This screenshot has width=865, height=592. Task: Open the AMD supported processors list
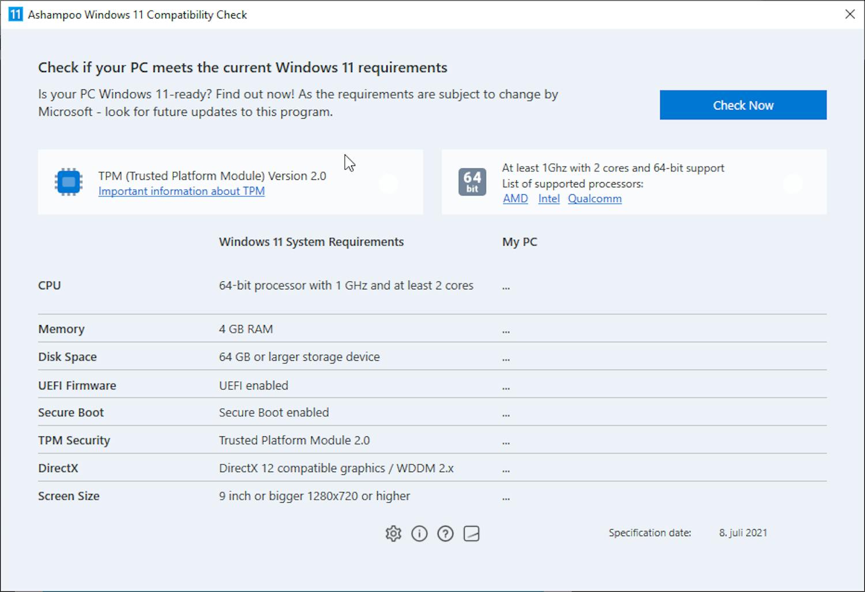515,198
